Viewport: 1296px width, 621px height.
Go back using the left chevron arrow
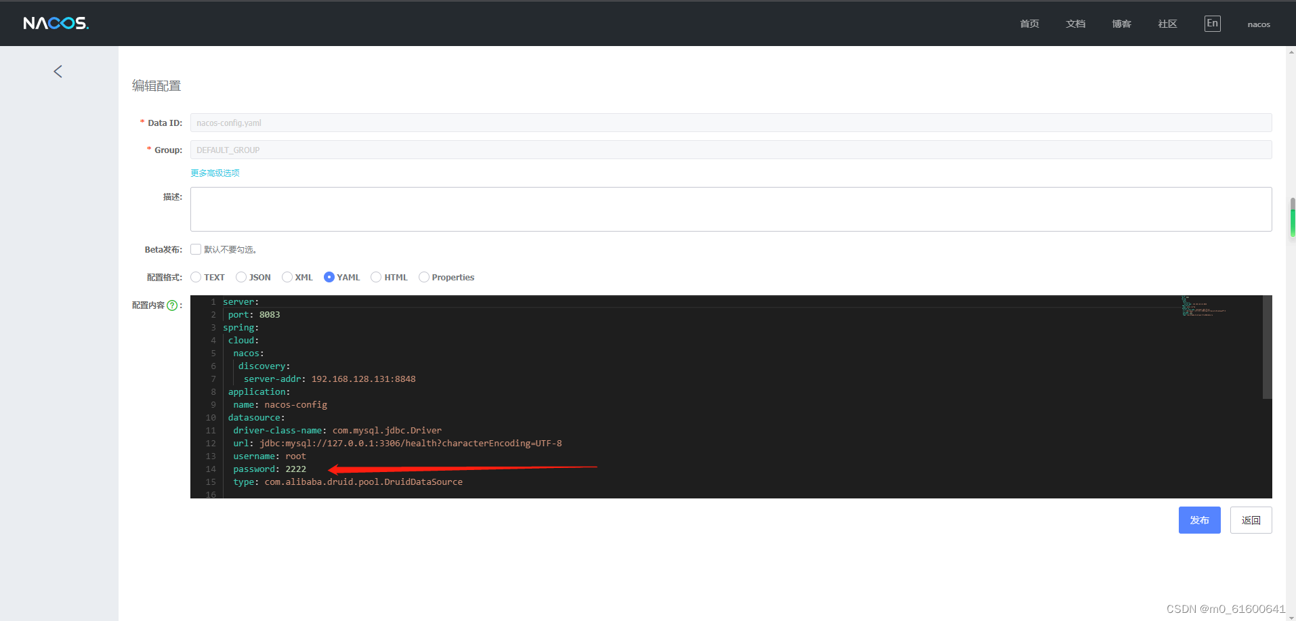(x=58, y=72)
